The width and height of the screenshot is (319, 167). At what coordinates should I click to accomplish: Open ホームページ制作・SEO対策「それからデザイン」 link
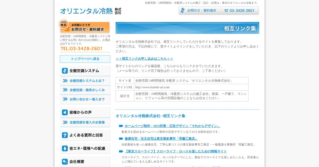tap(172, 126)
